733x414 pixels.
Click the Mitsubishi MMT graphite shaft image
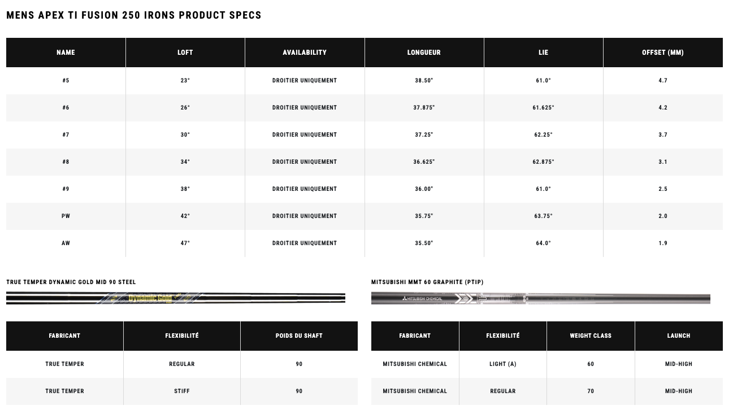coord(541,298)
